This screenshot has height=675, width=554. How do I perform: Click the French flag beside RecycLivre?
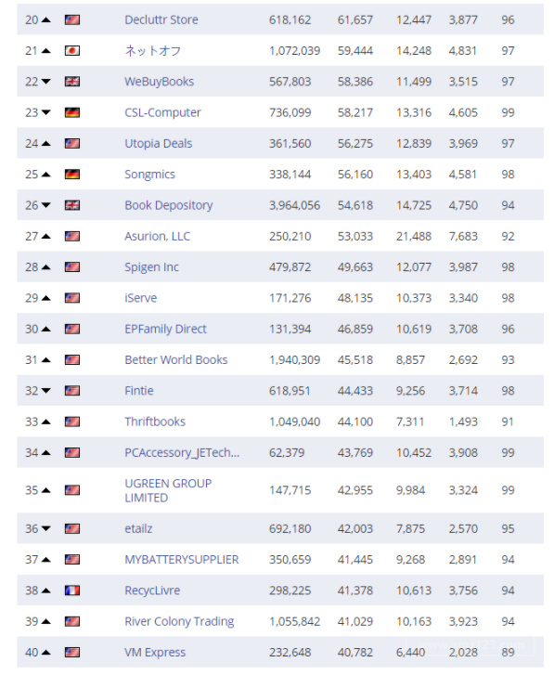click(x=72, y=591)
